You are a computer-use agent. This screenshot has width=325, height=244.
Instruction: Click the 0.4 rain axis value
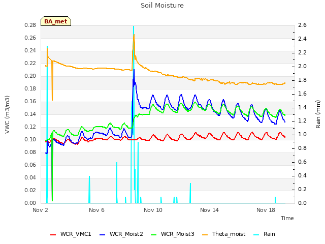302,176
